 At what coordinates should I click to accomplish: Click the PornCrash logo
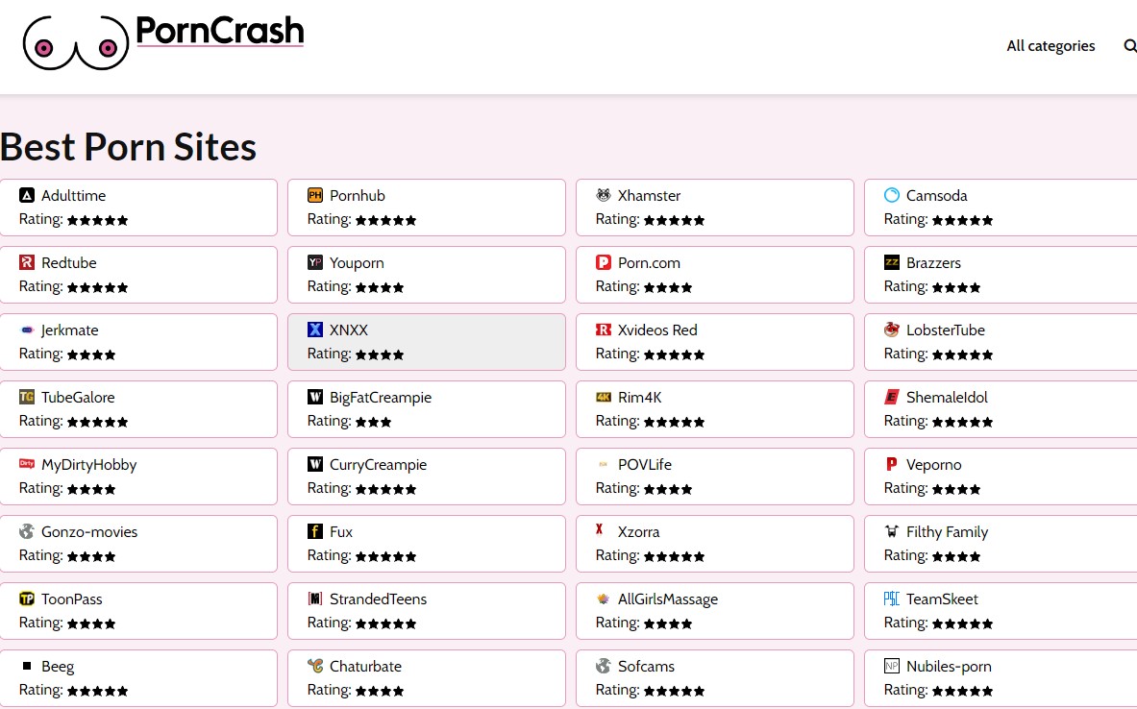tap(163, 42)
